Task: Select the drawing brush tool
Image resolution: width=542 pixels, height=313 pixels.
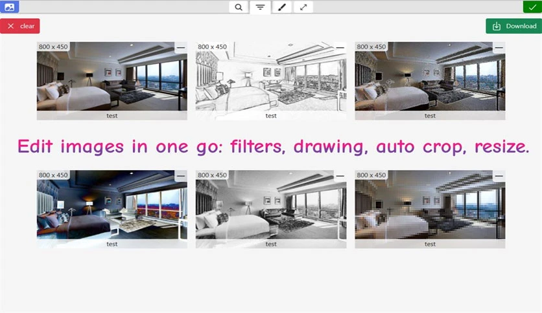Action: tap(282, 7)
